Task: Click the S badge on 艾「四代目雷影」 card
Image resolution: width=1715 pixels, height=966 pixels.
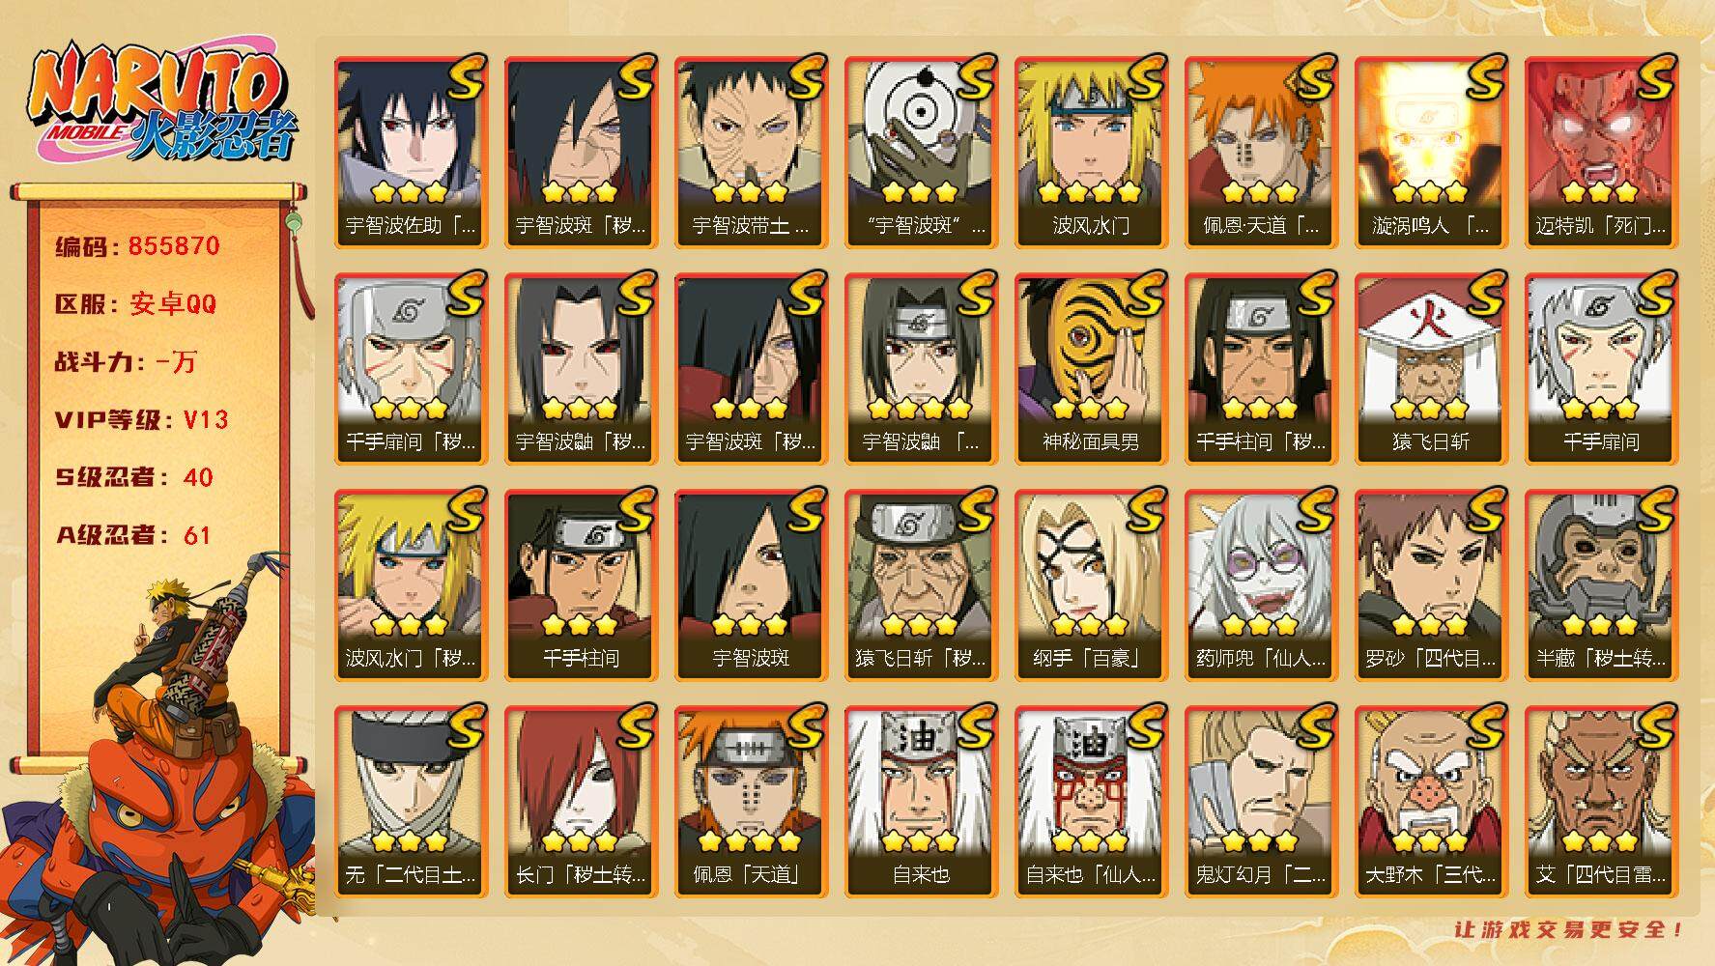Action: coord(1654,726)
